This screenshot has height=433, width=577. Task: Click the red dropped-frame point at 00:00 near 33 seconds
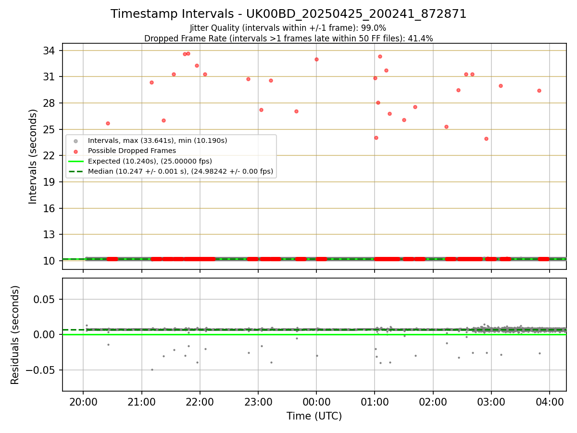pyautogui.click(x=316, y=59)
